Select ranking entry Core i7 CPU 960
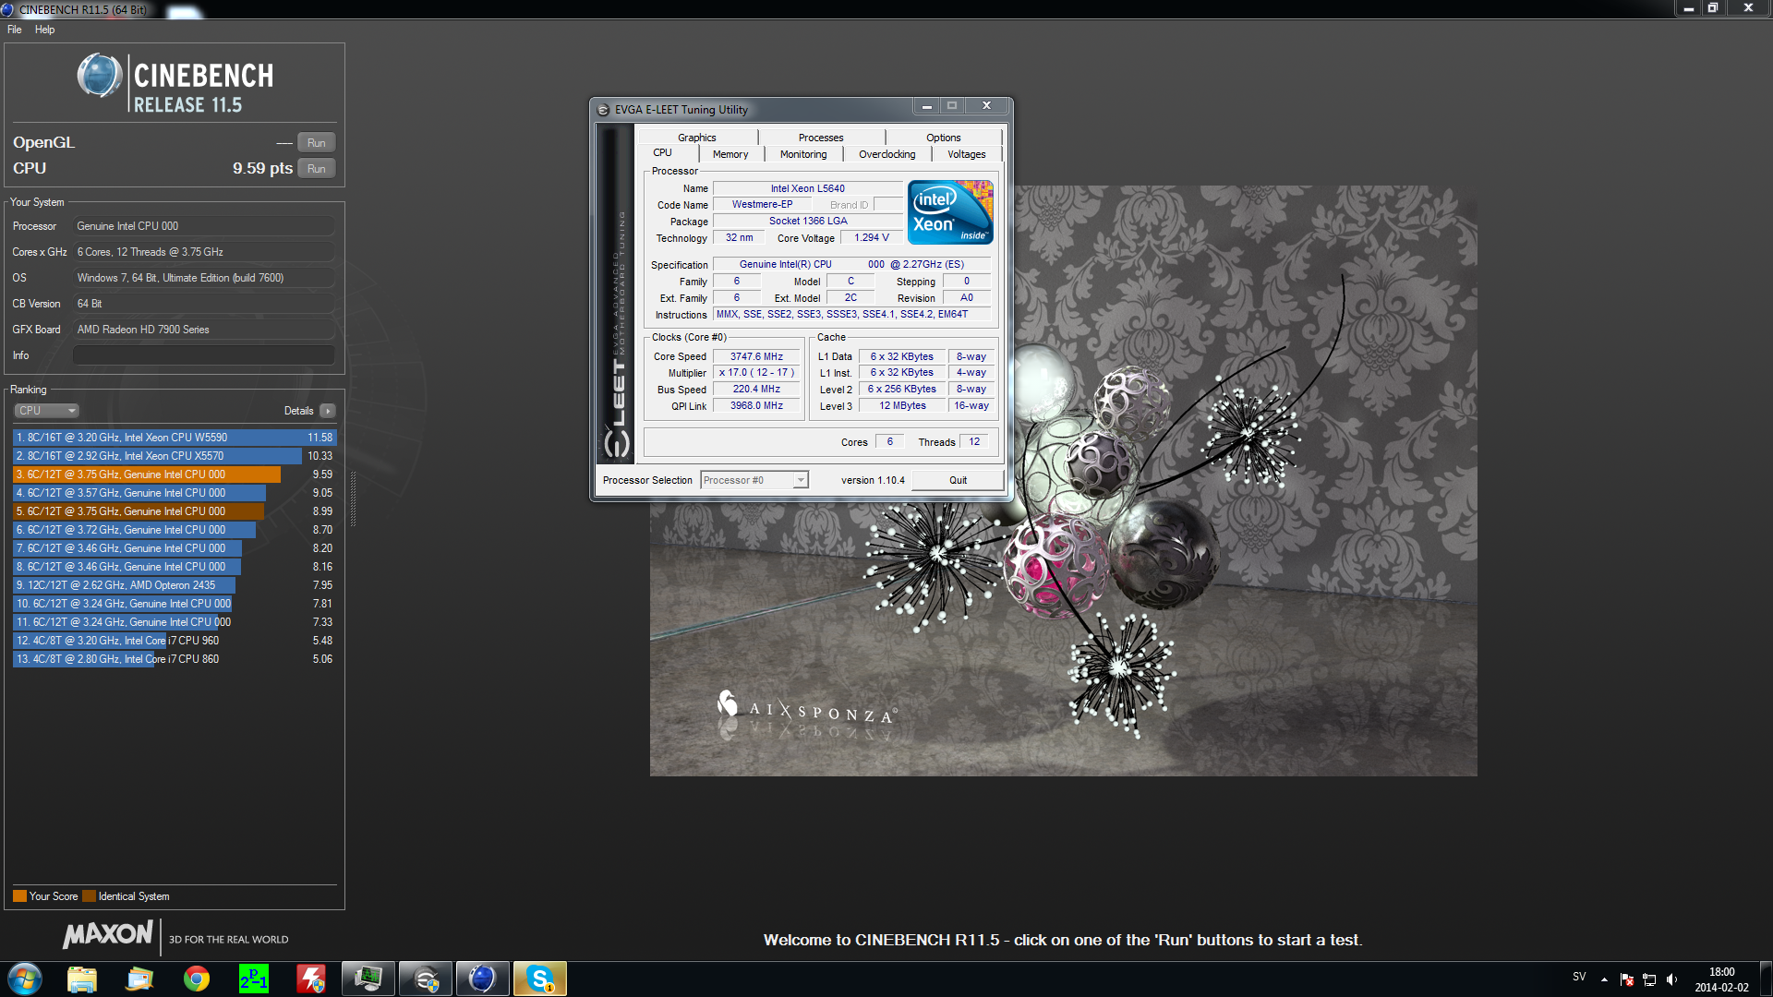This screenshot has height=997, width=1773. (175, 641)
